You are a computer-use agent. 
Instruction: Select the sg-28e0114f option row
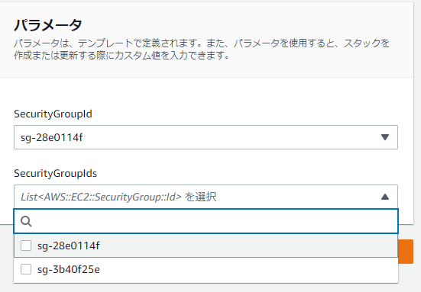coord(206,245)
